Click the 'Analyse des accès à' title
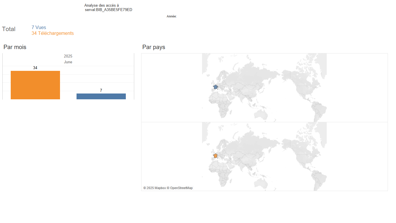The height and width of the screenshot is (223, 396). tap(101, 6)
